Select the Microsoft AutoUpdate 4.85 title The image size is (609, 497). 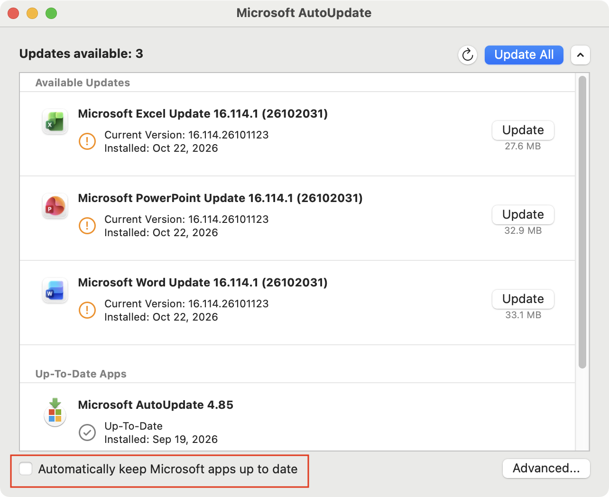click(x=156, y=405)
